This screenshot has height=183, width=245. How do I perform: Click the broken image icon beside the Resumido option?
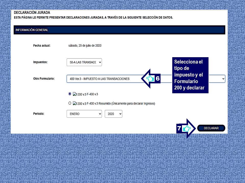click(74, 103)
